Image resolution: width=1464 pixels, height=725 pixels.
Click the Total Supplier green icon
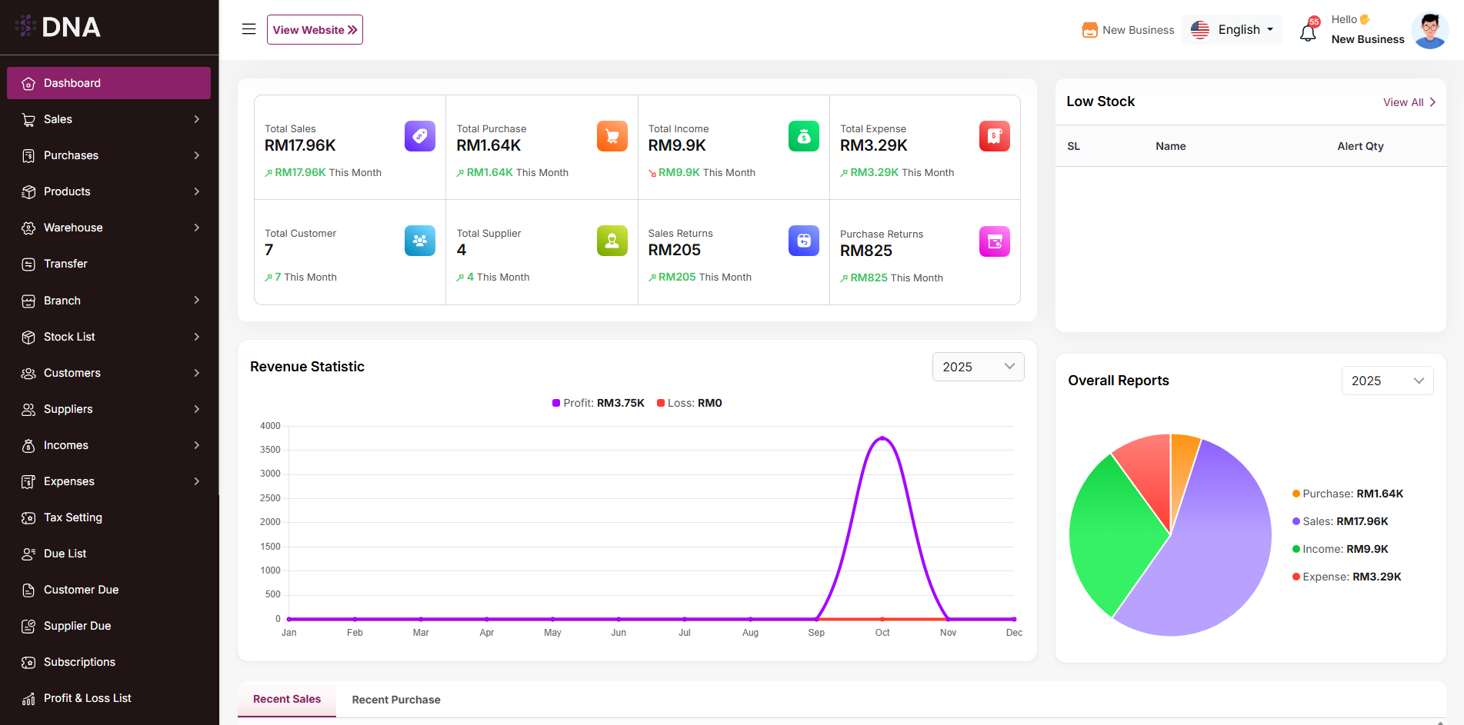pyautogui.click(x=612, y=241)
